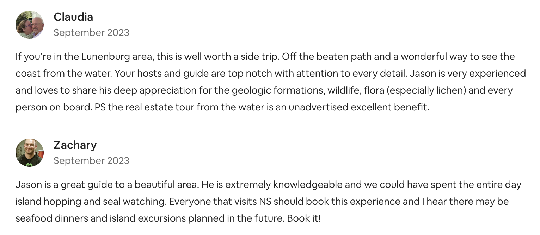
Task: Click the line "Jason is a great guide"
Action: tap(268, 185)
